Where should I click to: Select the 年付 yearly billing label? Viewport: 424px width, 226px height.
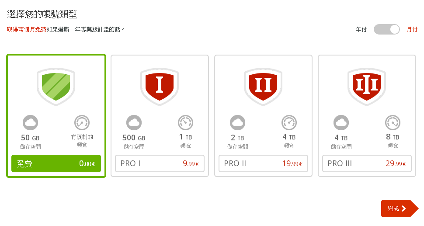[x=361, y=29]
